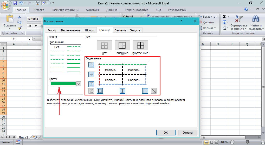Image resolution: width=265 pixels, height=145 pixels.
Task: Apply 'нет' no border preset
Action: click(105, 45)
